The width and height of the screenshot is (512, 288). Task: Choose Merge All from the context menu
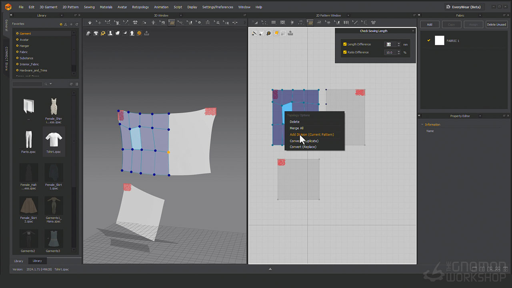point(296,128)
